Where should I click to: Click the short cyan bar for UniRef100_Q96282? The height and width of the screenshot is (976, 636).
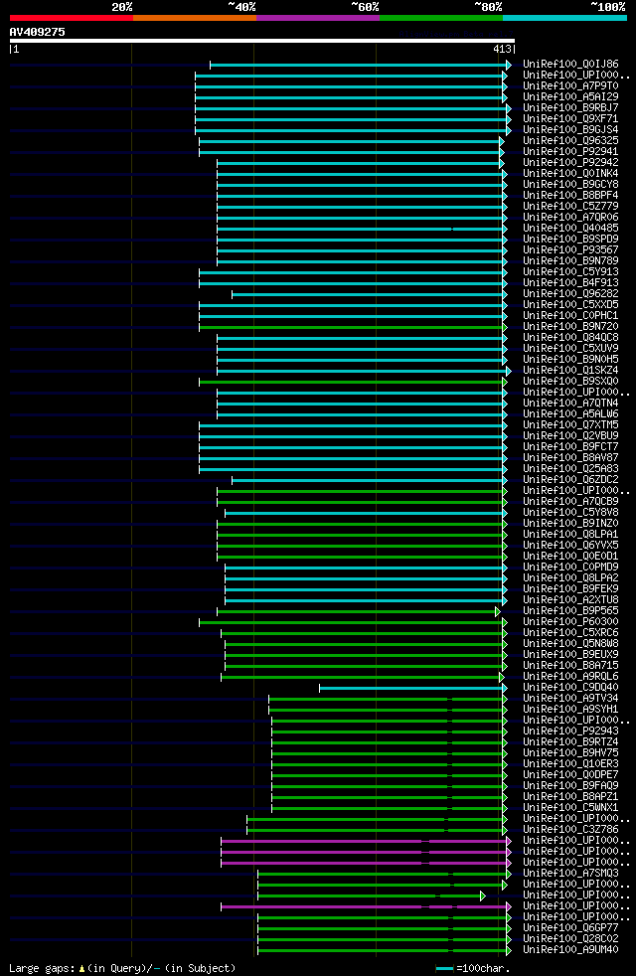(370, 294)
